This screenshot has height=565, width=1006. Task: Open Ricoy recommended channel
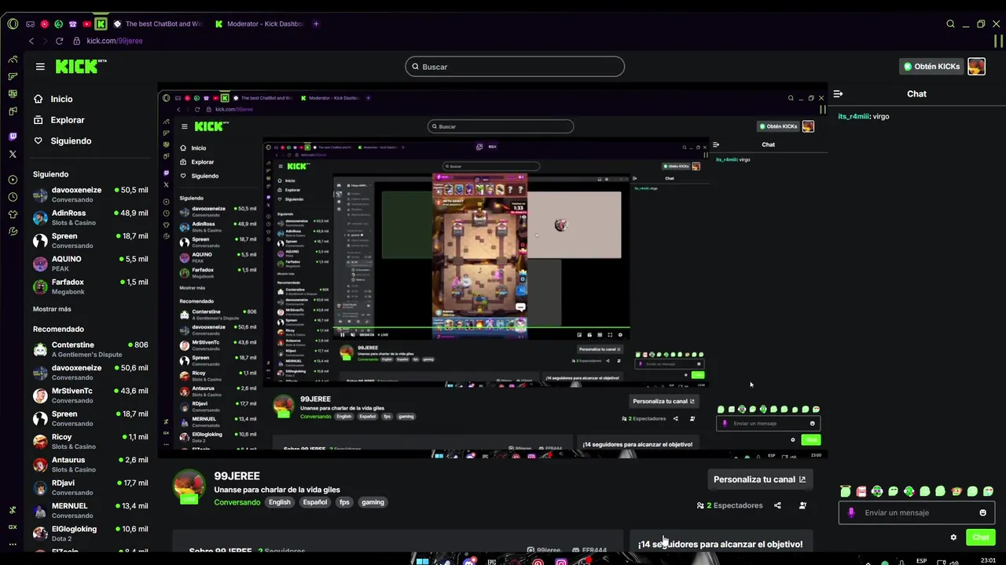pyautogui.click(x=90, y=441)
